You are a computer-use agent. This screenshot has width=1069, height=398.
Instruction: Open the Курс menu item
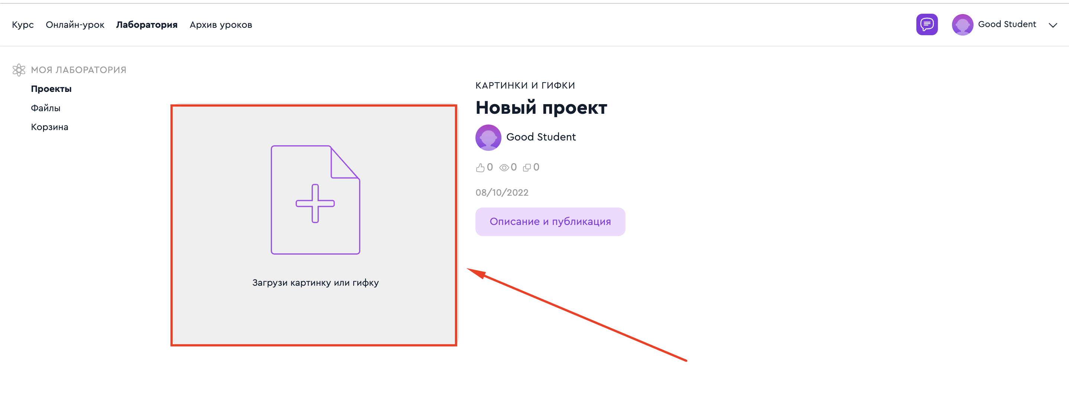(x=23, y=25)
